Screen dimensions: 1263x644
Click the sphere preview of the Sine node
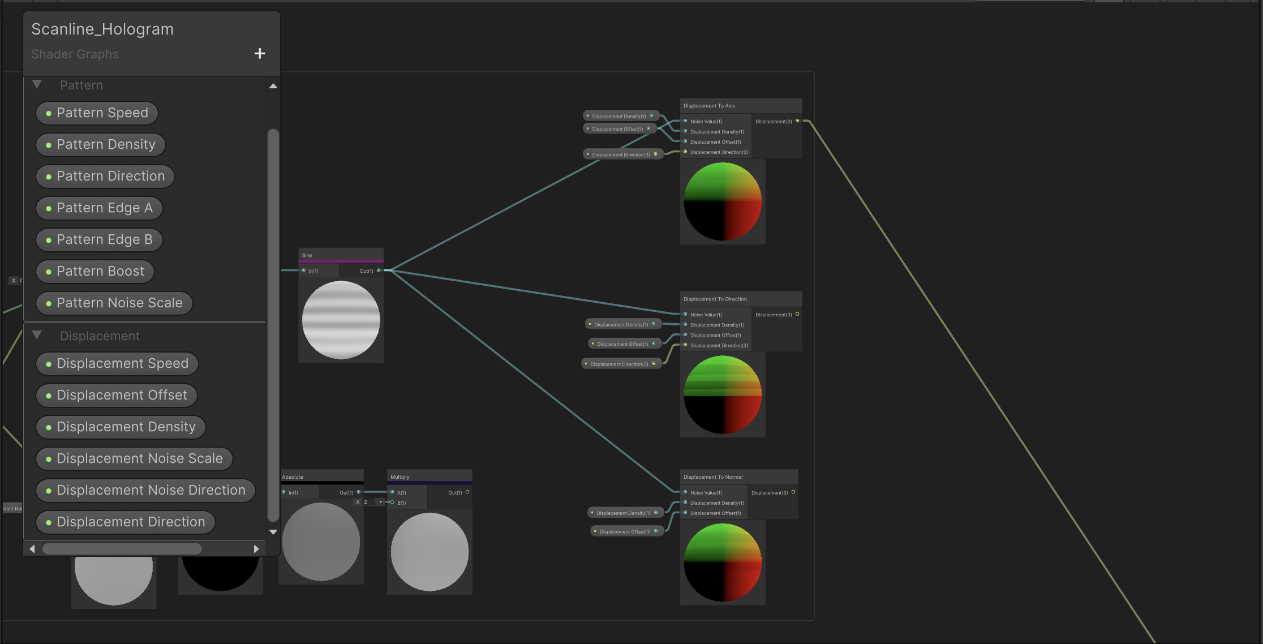click(341, 319)
